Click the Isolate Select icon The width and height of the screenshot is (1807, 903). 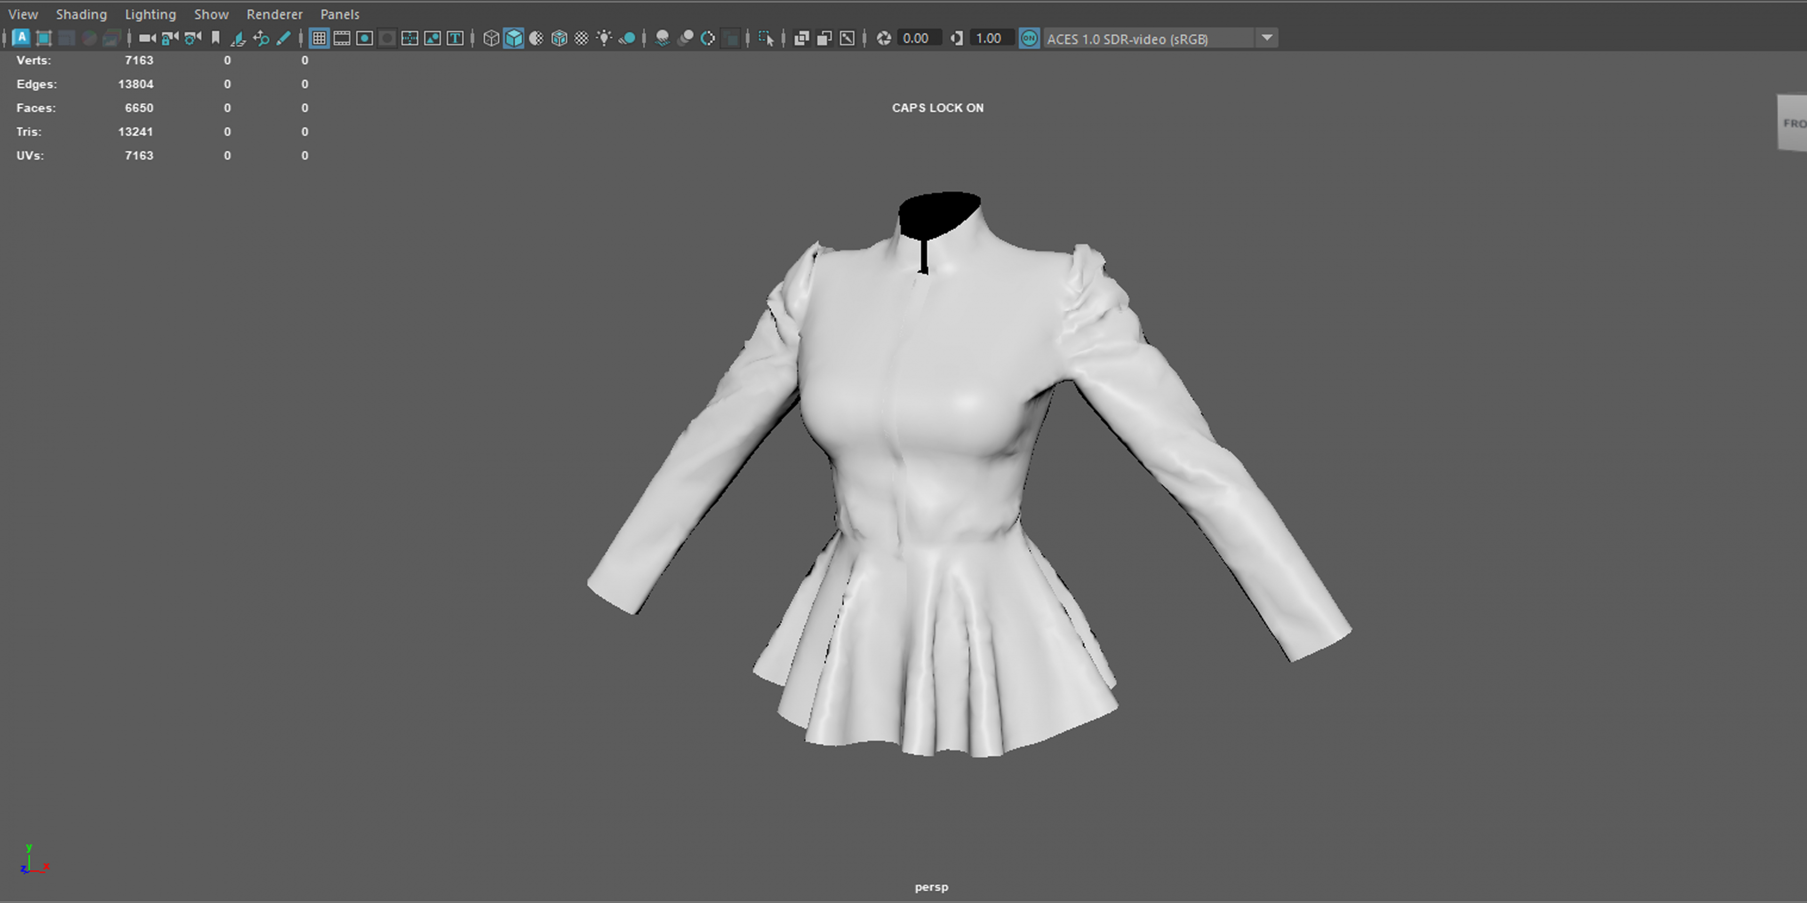(766, 38)
